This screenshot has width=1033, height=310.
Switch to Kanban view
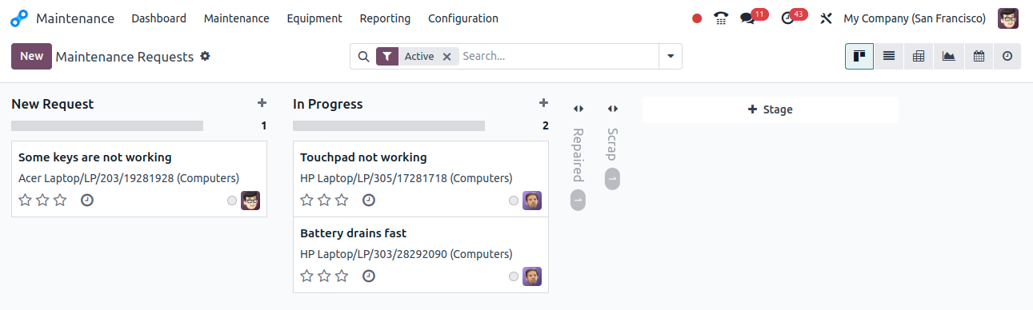(859, 57)
